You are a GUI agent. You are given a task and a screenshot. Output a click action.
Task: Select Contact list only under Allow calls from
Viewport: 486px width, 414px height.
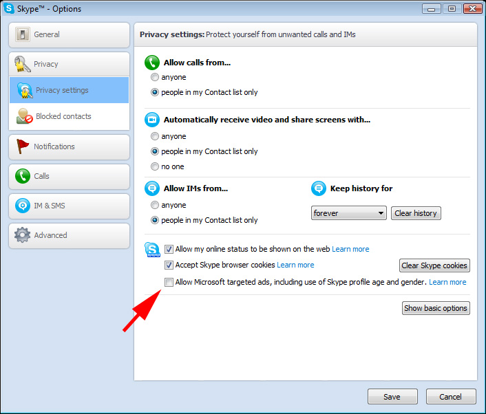[155, 92]
